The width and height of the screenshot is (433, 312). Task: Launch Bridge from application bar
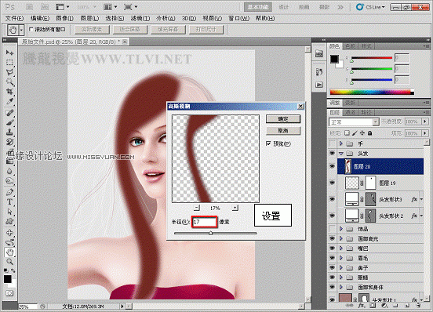(30, 7)
